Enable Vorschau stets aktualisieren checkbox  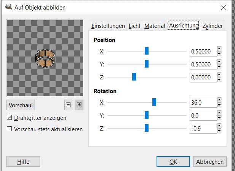9,129
